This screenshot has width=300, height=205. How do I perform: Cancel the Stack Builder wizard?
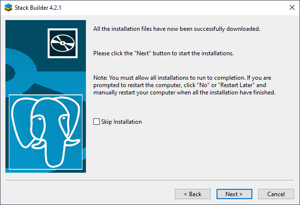pos(276,194)
